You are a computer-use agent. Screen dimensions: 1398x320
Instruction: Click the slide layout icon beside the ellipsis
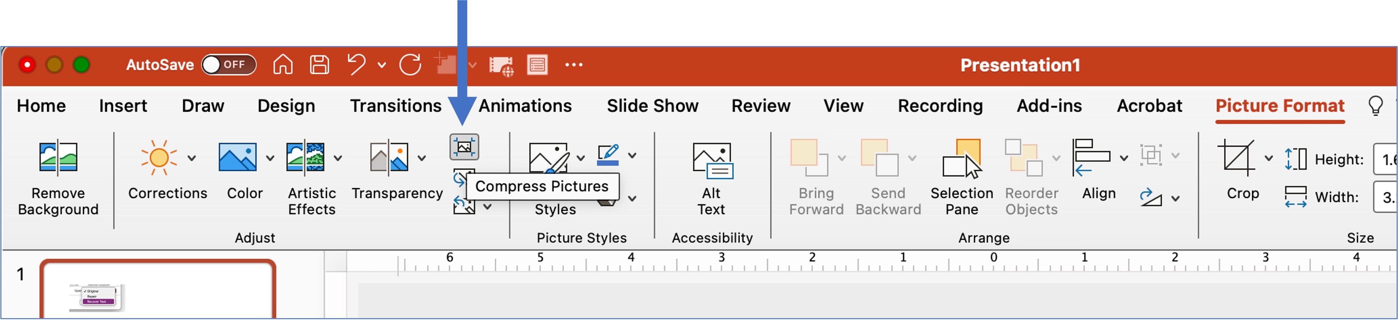coord(537,65)
